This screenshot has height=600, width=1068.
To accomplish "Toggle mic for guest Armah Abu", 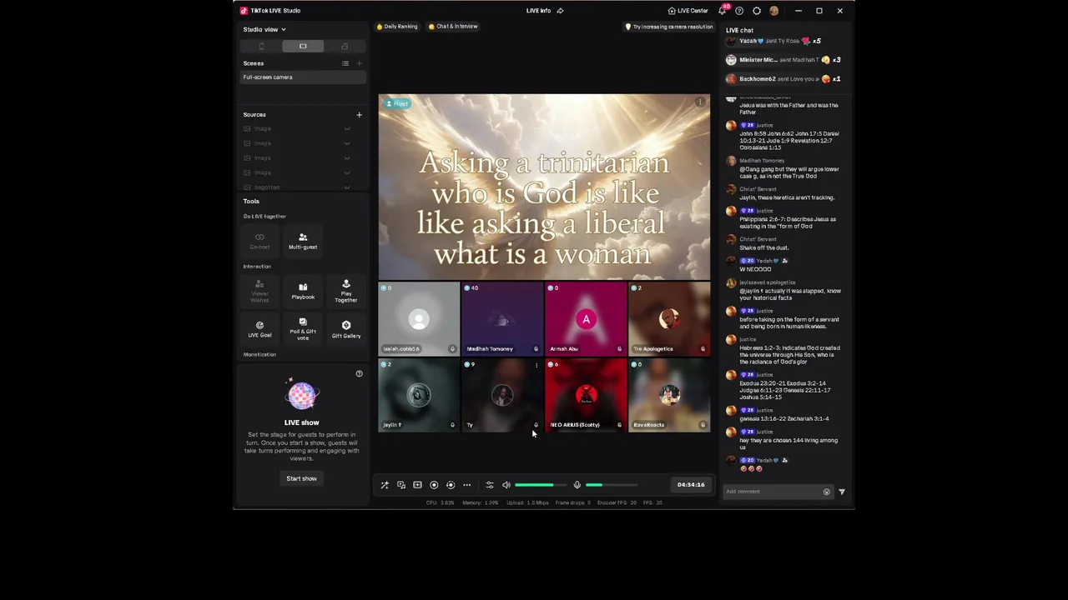I will coord(619,349).
